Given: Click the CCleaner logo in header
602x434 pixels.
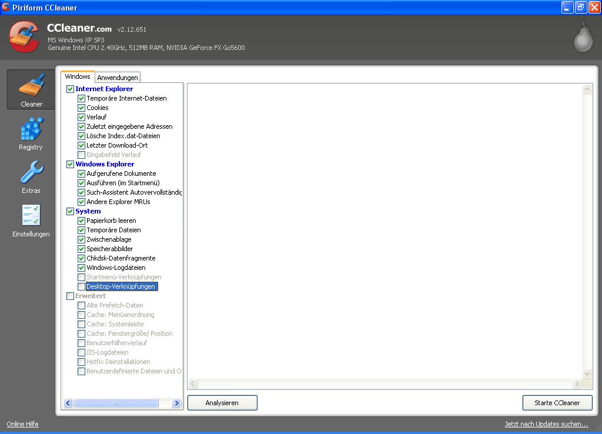Looking at the screenshot, I should pos(24,37).
